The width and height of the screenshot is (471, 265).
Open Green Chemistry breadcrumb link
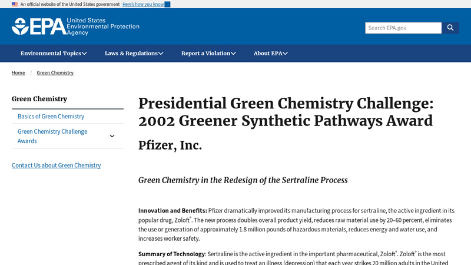(x=55, y=72)
